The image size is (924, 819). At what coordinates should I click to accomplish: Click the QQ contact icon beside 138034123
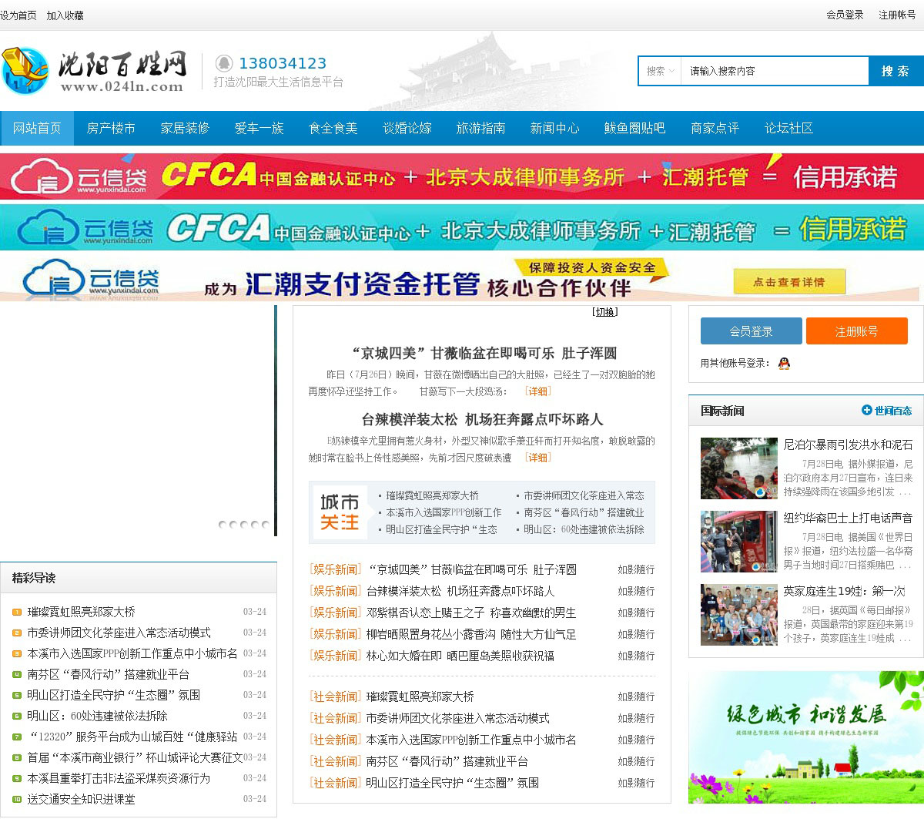224,63
